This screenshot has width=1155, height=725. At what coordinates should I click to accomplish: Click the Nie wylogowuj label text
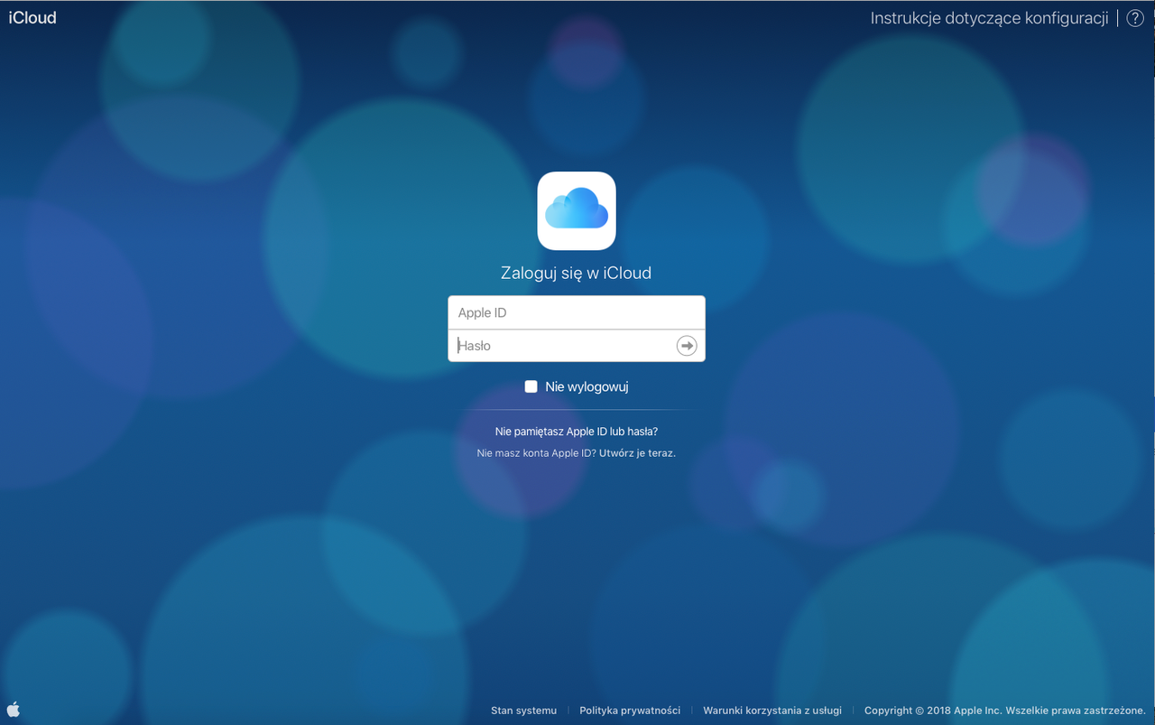coord(587,386)
